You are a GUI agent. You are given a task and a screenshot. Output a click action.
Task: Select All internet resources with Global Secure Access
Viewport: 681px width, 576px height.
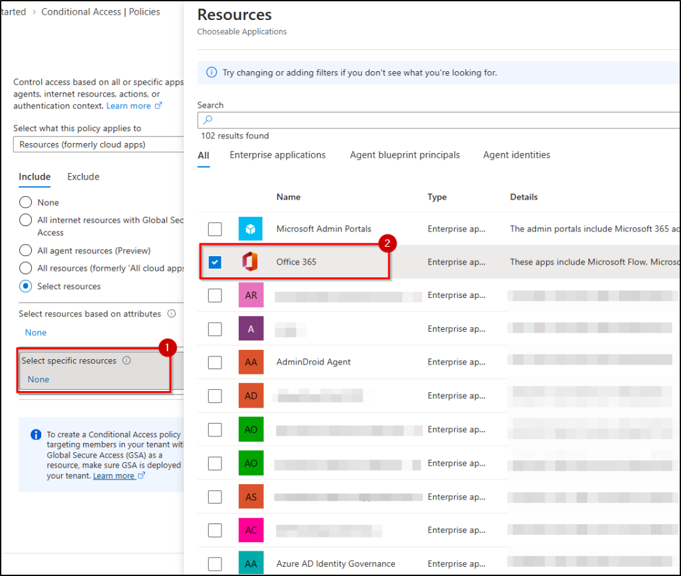click(26, 220)
